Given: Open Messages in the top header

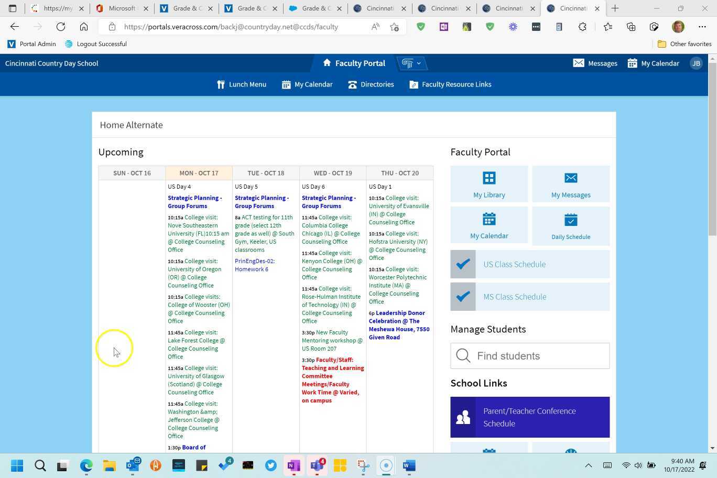Looking at the screenshot, I should 595,63.
